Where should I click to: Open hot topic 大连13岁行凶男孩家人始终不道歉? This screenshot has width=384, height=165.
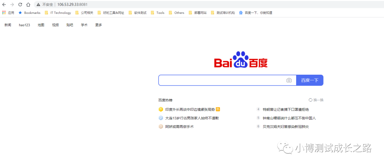(192, 118)
